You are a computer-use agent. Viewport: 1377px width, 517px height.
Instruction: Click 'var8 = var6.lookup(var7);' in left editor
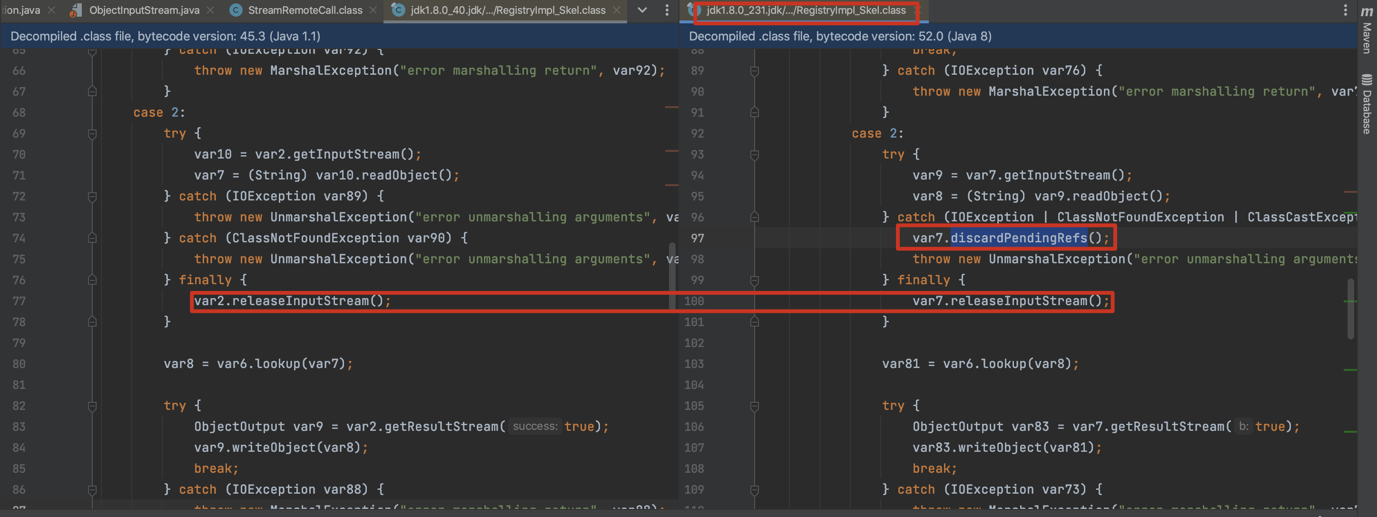(x=258, y=364)
